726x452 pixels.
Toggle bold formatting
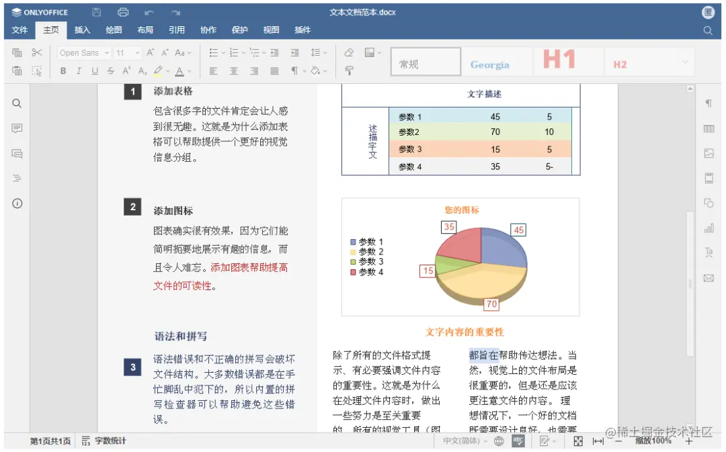click(63, 70)
